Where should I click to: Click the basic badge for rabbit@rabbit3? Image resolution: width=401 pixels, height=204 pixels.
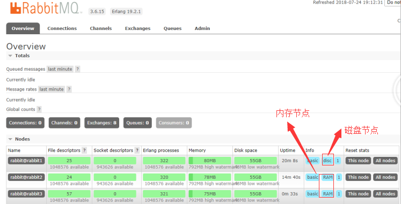(x=312, y=194)
